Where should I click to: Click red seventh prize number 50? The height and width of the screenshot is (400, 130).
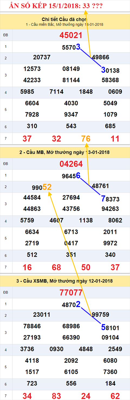coord(86,267)
